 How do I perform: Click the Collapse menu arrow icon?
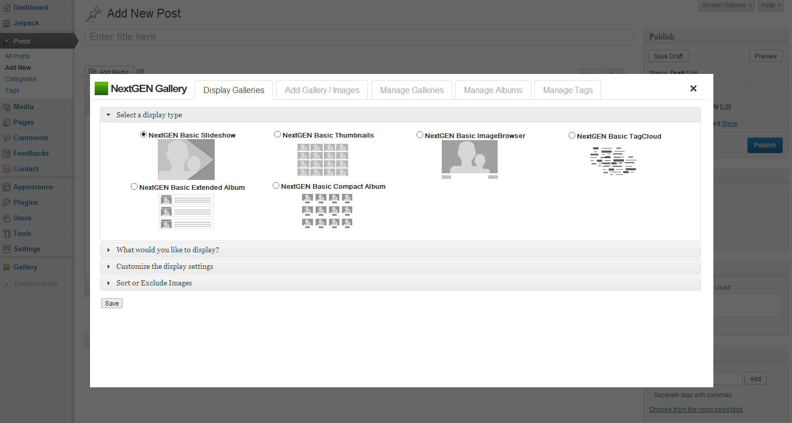tap(7, 284)
